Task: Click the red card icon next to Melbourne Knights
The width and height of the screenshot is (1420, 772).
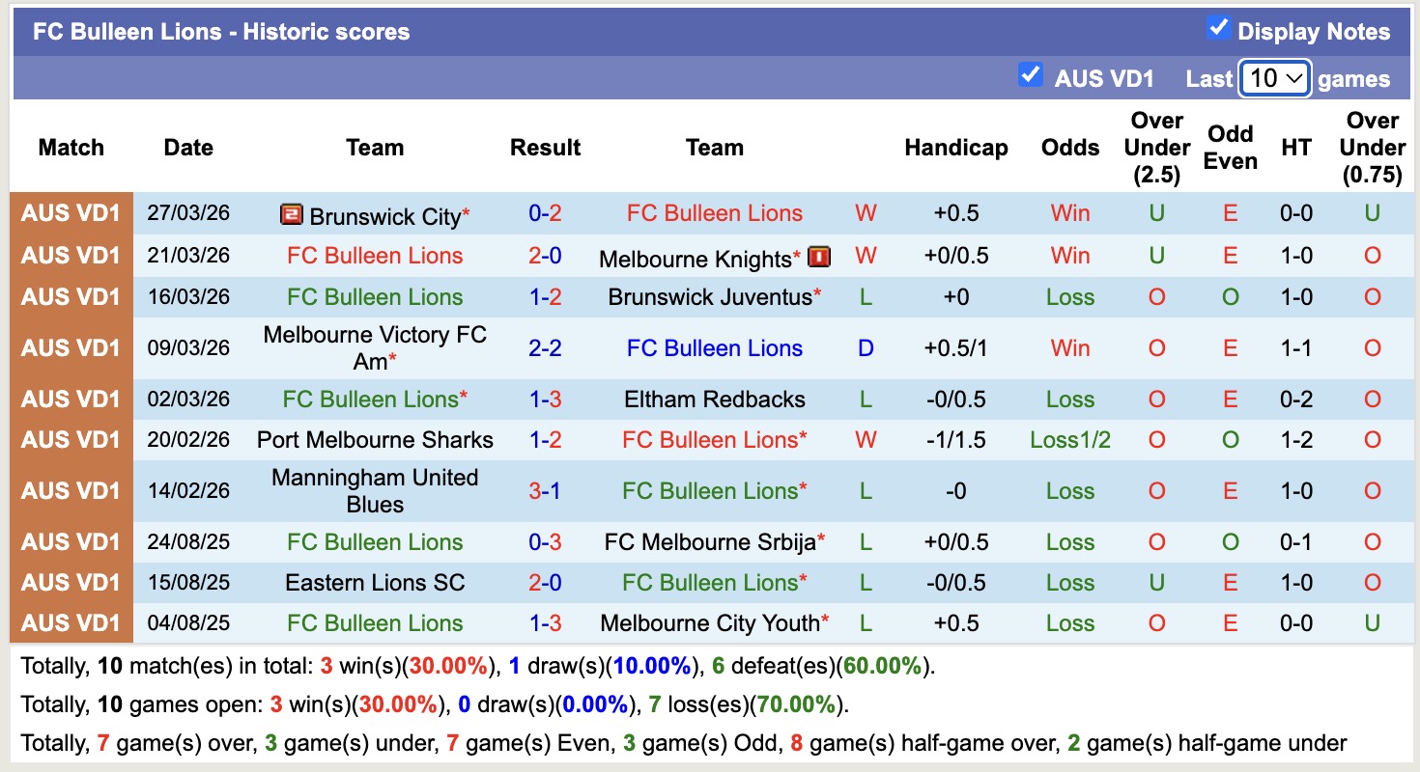Action: point(817,257)
